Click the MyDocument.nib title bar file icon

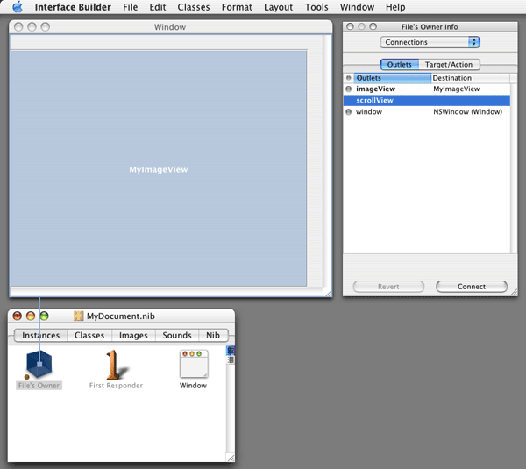click(x=79, y=316)
